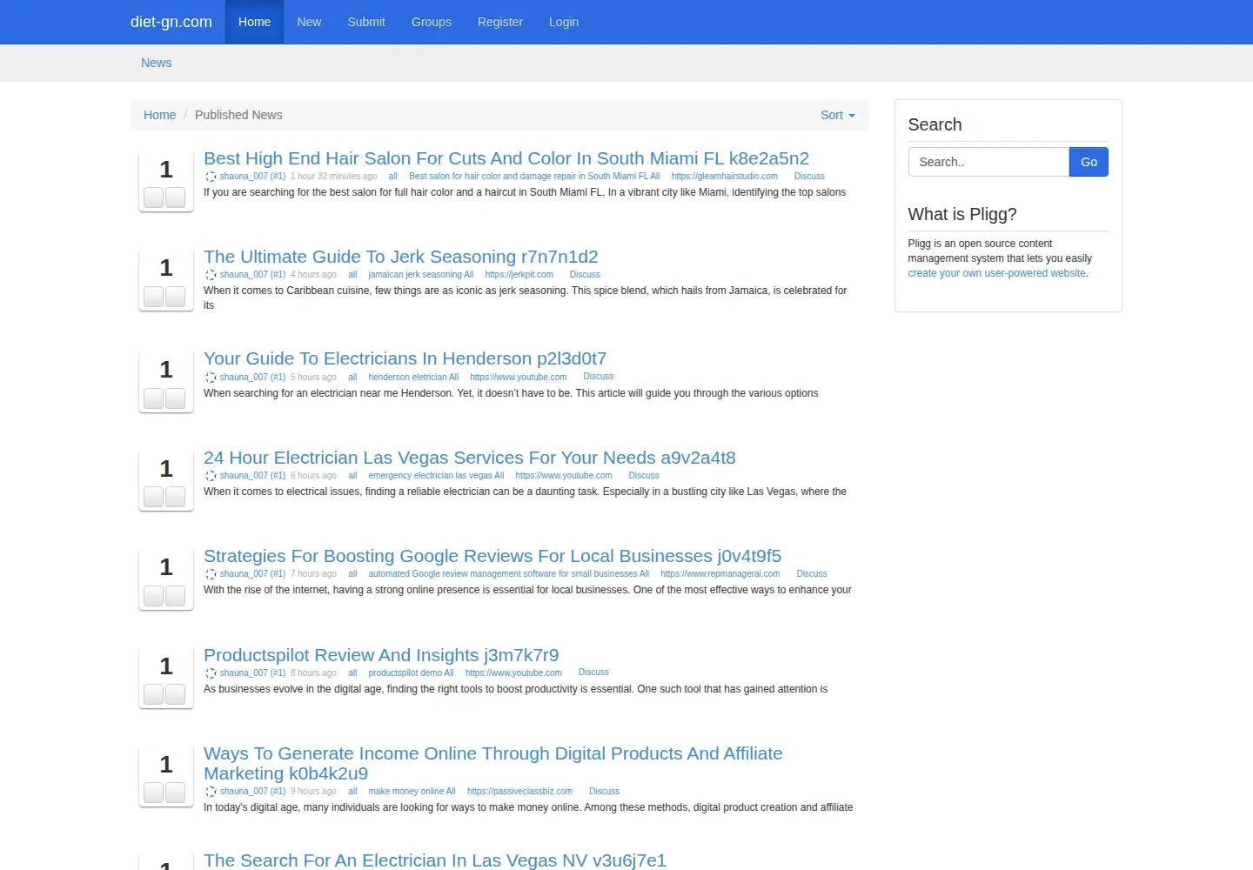Open 'create your own user-powered website' link
1253x870 pixels.
pos(997,273)
